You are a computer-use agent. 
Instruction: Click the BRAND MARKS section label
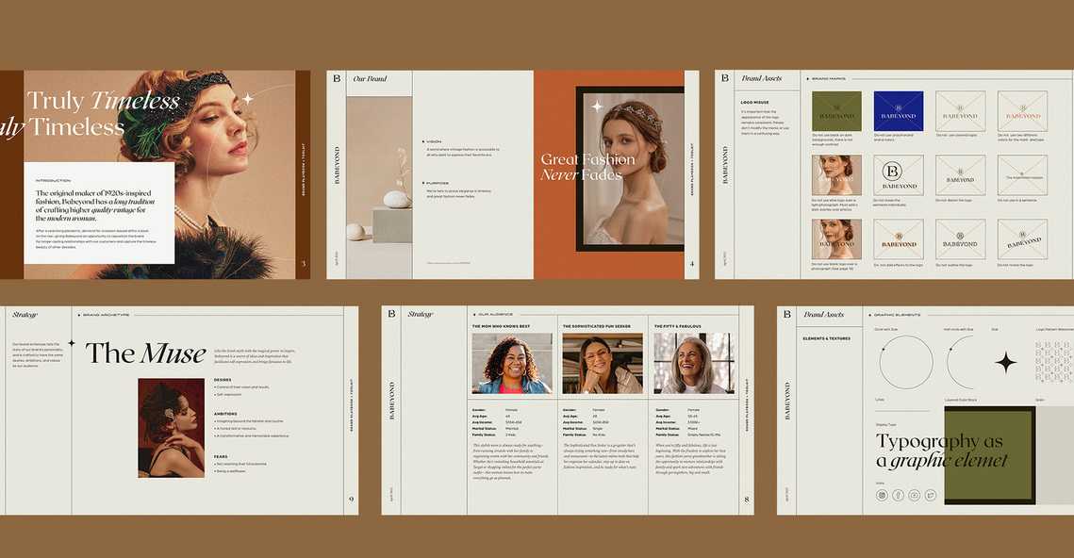point(829,79)
